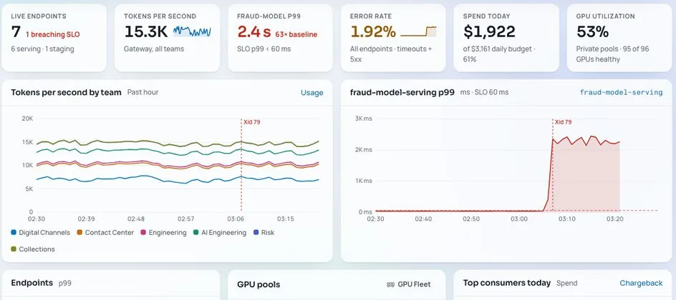The width and height of the screenshot is (676, 300).
Task: Click the 03:10 axis label in p99 chart
Action: [x=567, y=219]
